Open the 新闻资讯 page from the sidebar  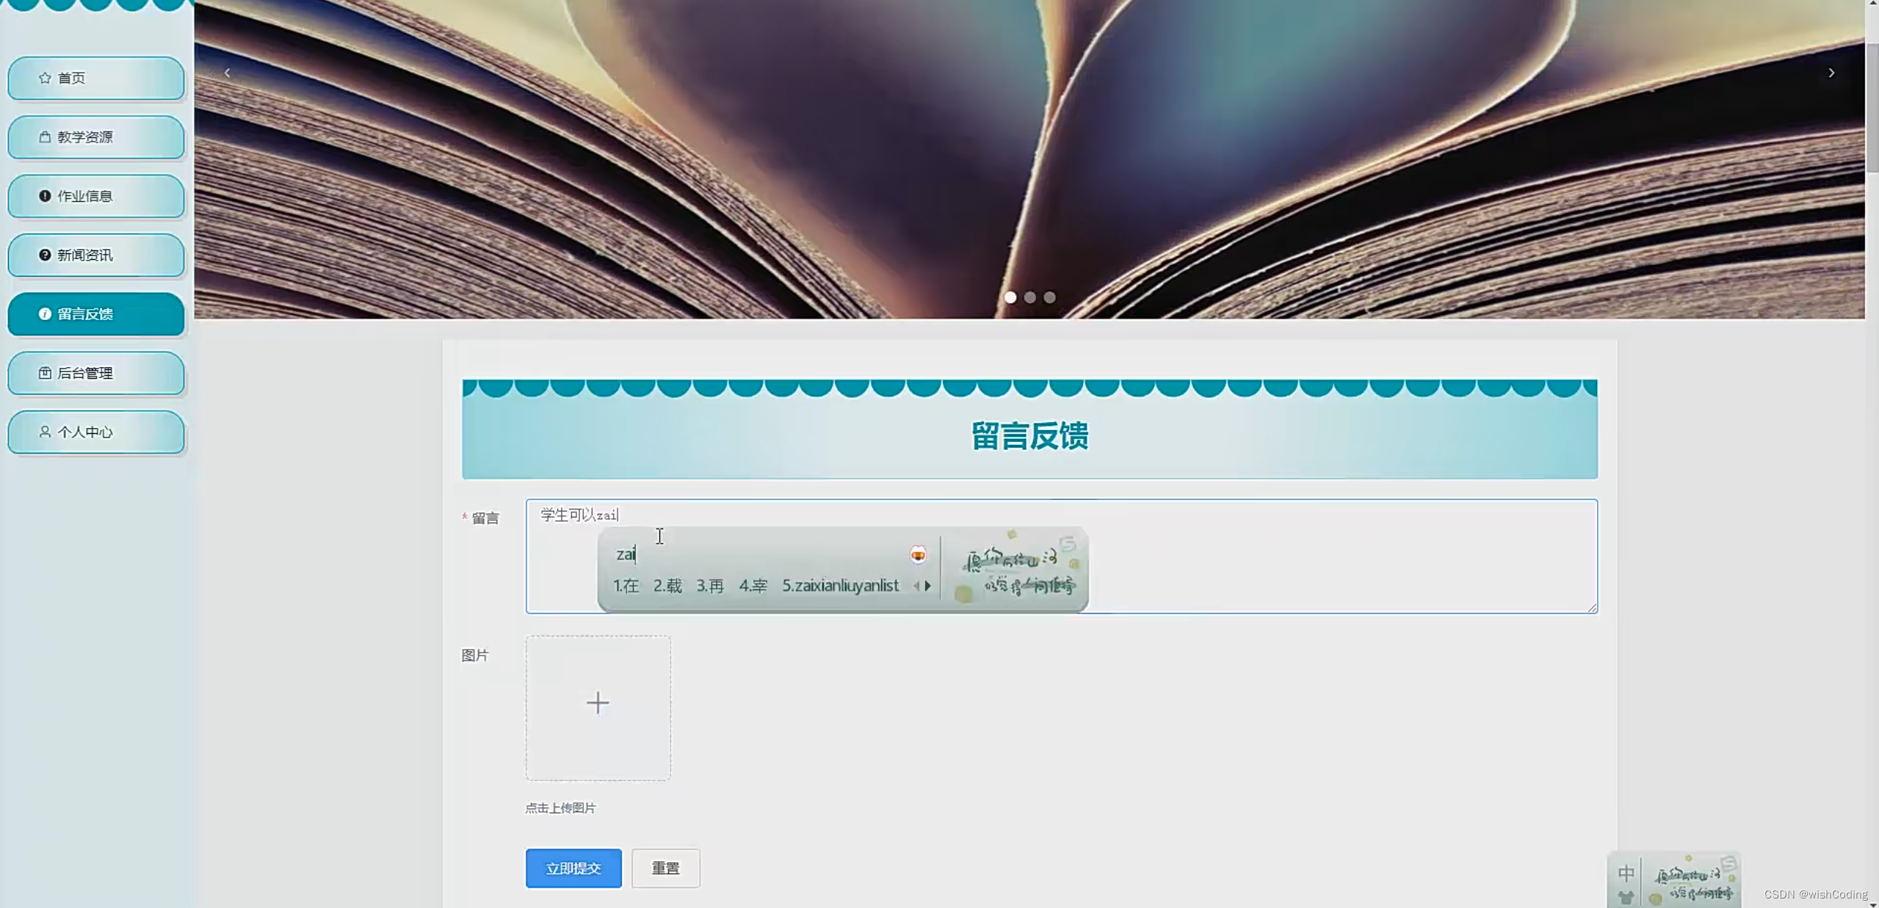point(84,255)
